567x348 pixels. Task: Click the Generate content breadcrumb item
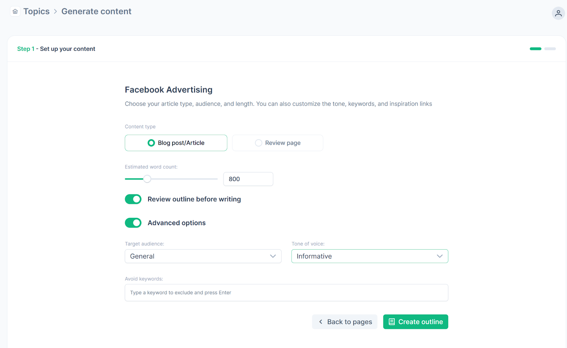point(96,11)
